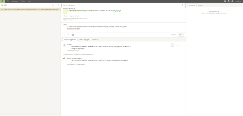
Task: Open the Terms tab
Action: (200, 5)
